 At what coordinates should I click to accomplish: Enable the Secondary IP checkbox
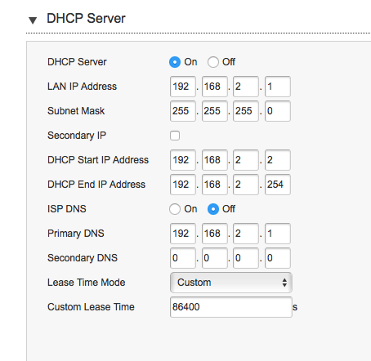[x=175, y=136]
